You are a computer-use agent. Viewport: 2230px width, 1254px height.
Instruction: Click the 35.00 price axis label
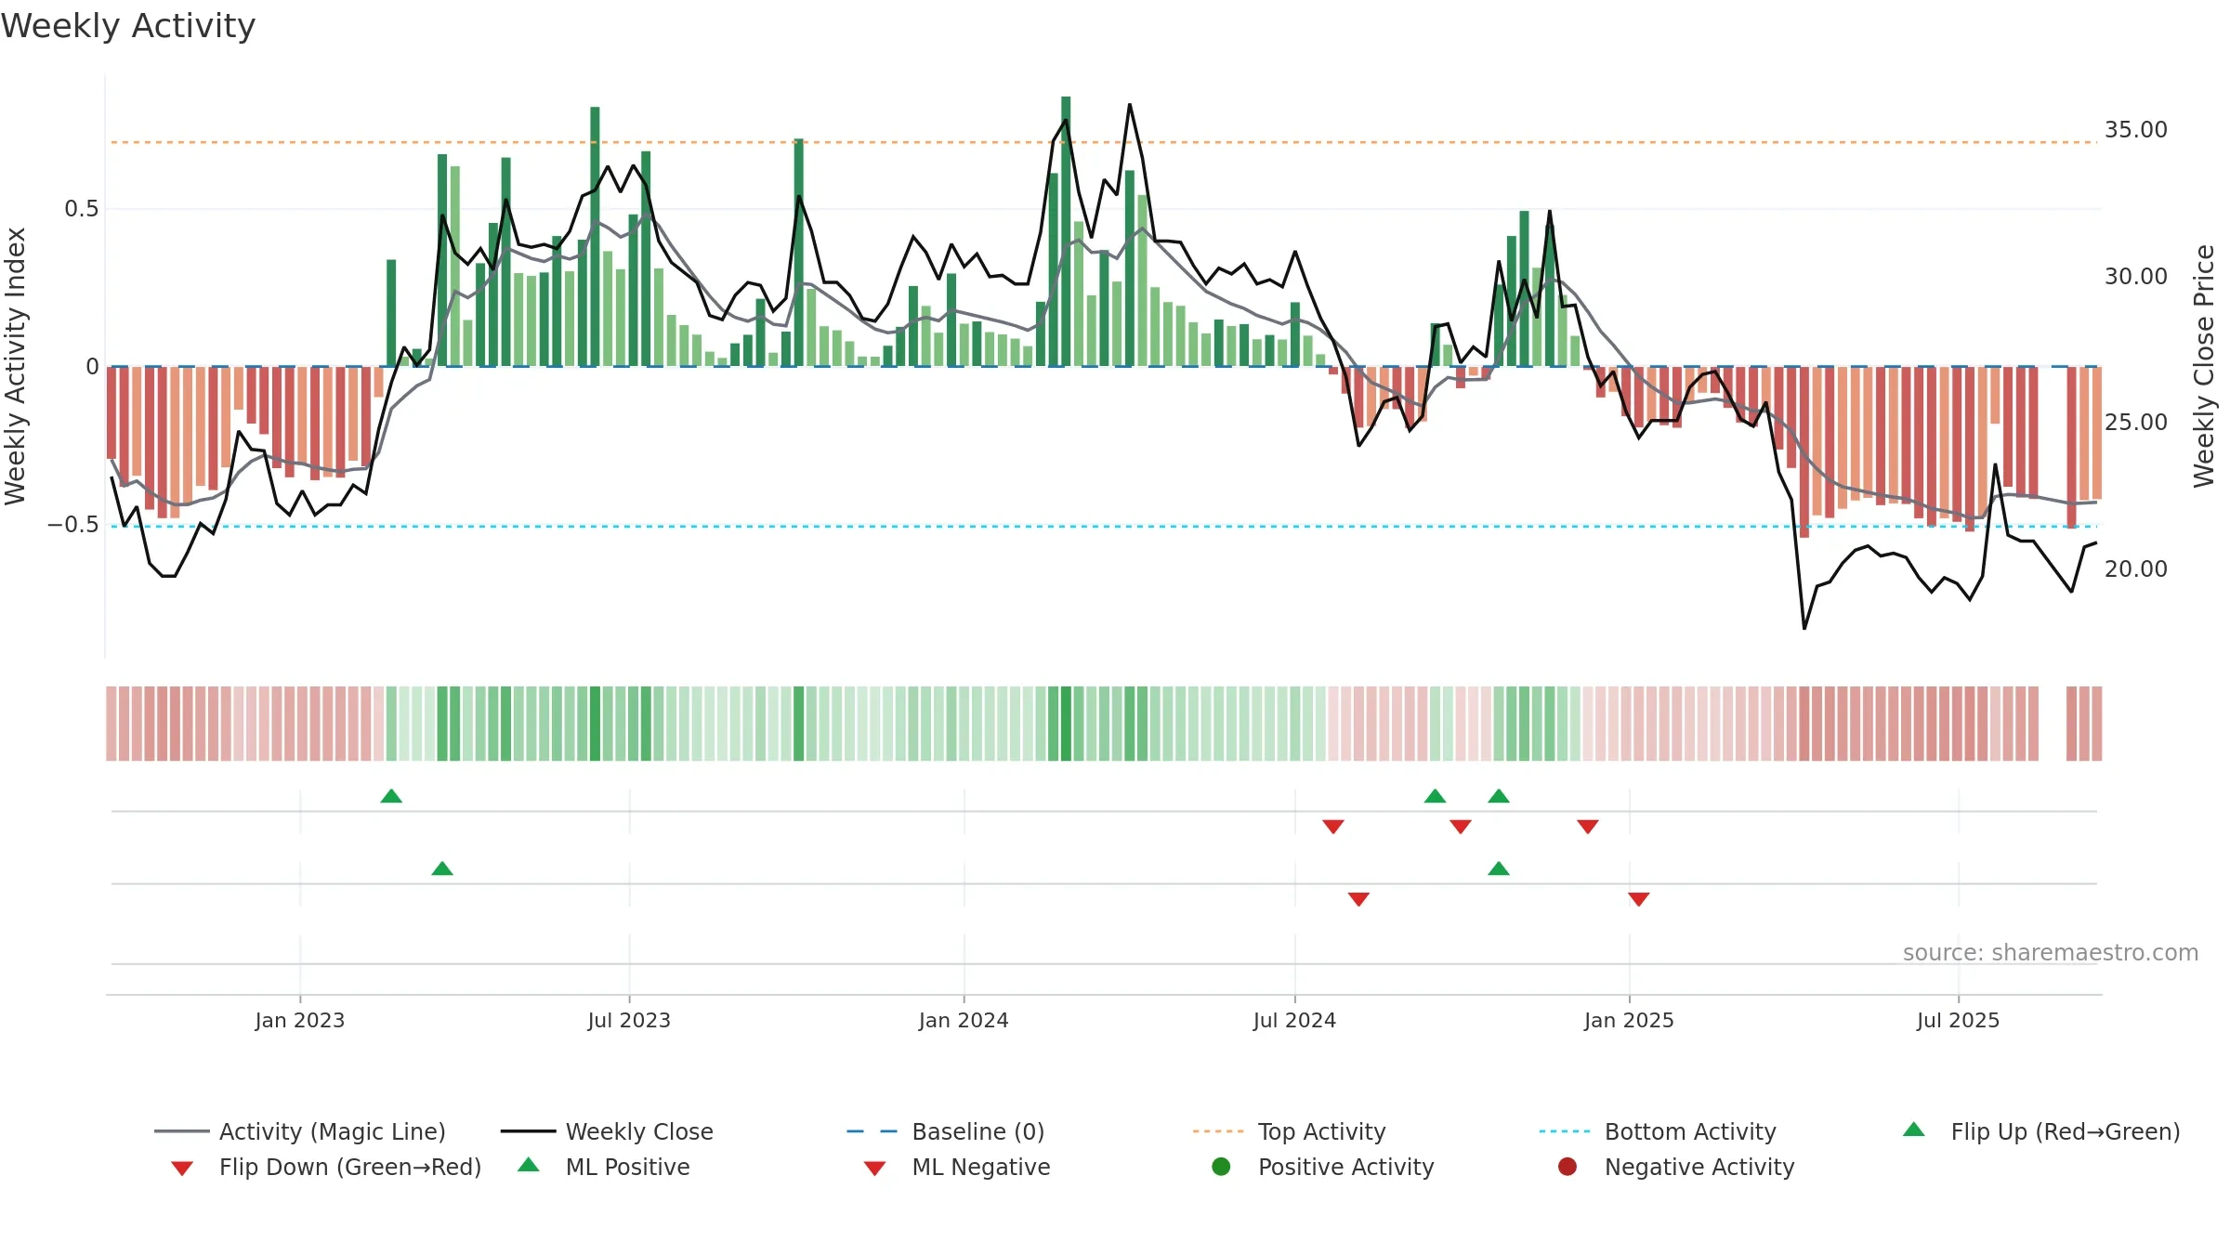[2136, 129]
